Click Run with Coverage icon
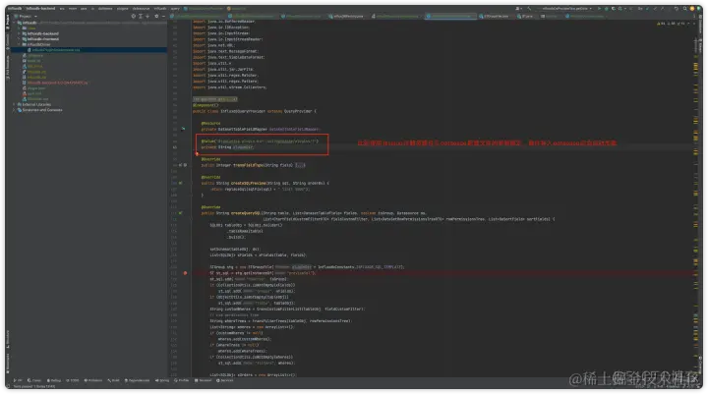 pyautogui.click(x=614, y=9)
